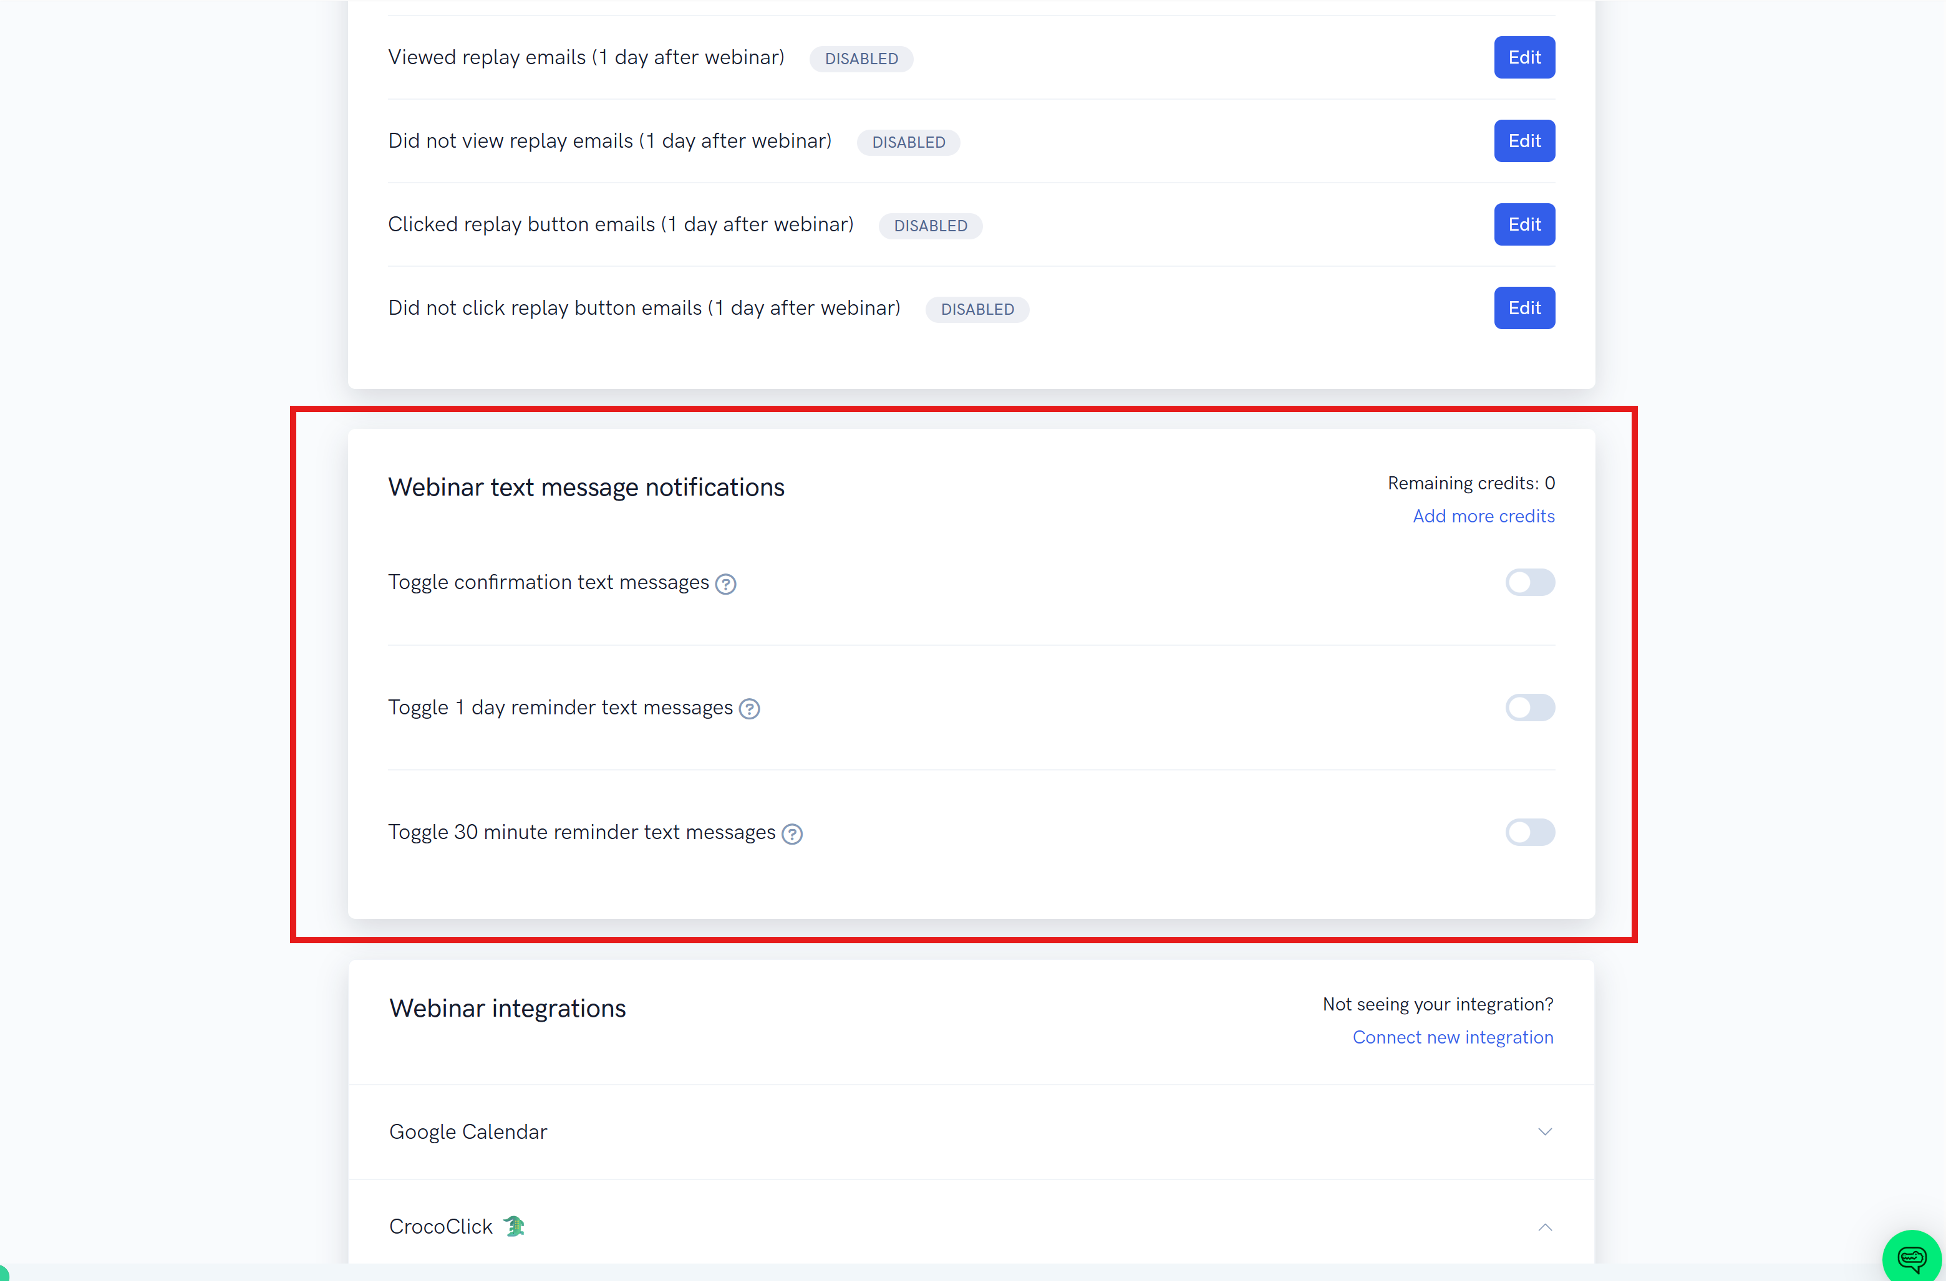Click the crocodile icon beside CrocoClick

tap(515, 1226)
